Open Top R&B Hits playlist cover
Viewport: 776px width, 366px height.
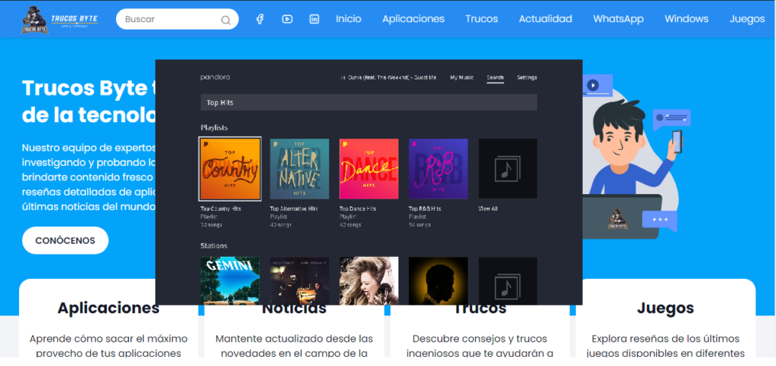438,169
